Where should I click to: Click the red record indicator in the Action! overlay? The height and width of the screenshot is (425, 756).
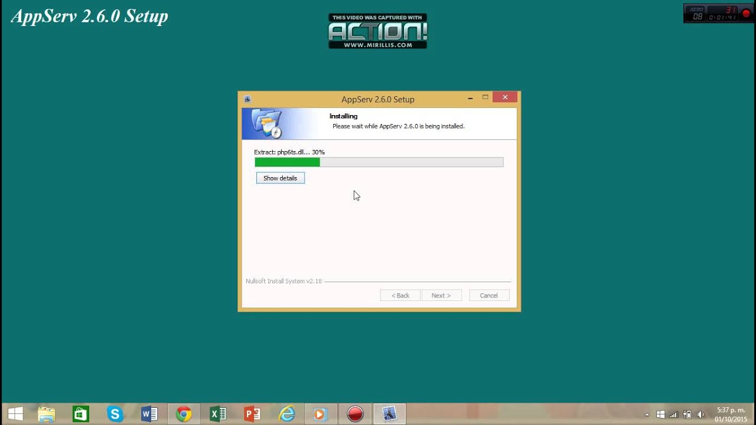tap(746, 14)
